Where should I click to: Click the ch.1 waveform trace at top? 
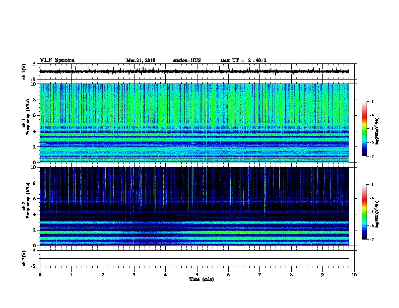point(194,71)
